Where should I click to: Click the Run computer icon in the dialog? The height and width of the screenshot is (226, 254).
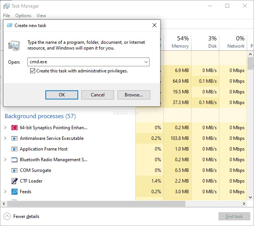pos(14,46)
